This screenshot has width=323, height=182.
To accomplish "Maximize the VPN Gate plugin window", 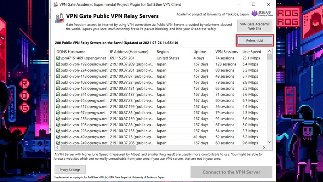I will (x=254, y=4).
